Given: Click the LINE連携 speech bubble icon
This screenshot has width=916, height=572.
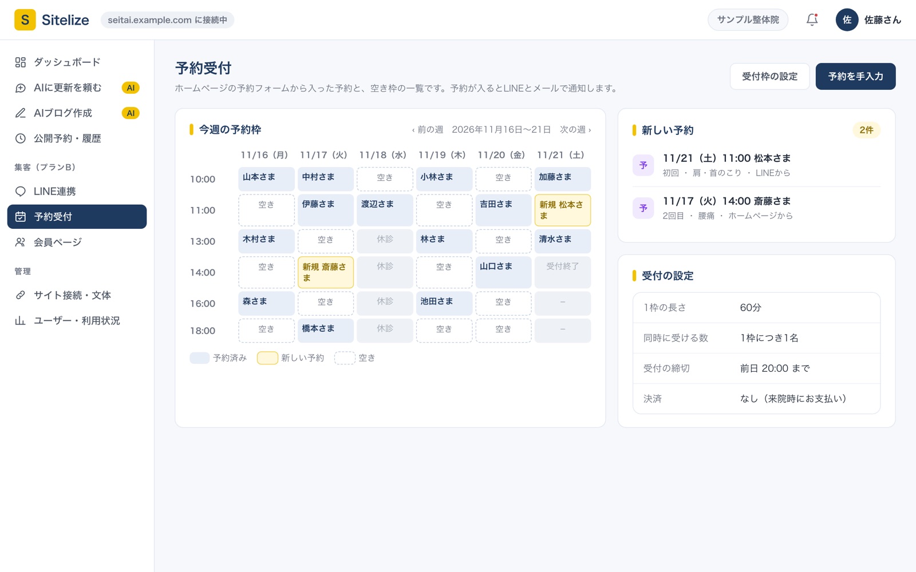Looking at the screenshot, I should (21, 191).
